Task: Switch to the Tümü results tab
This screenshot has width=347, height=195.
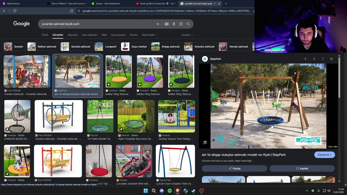Action: (45, 35)
